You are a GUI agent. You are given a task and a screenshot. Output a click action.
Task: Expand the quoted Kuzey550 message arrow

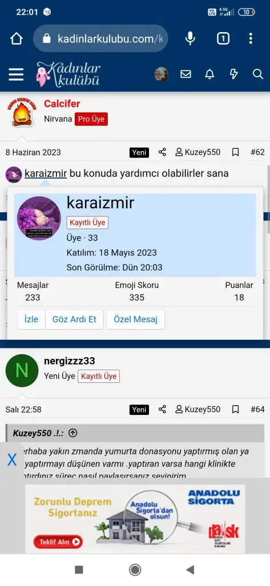pyautogui.click(x=73, y=433)
